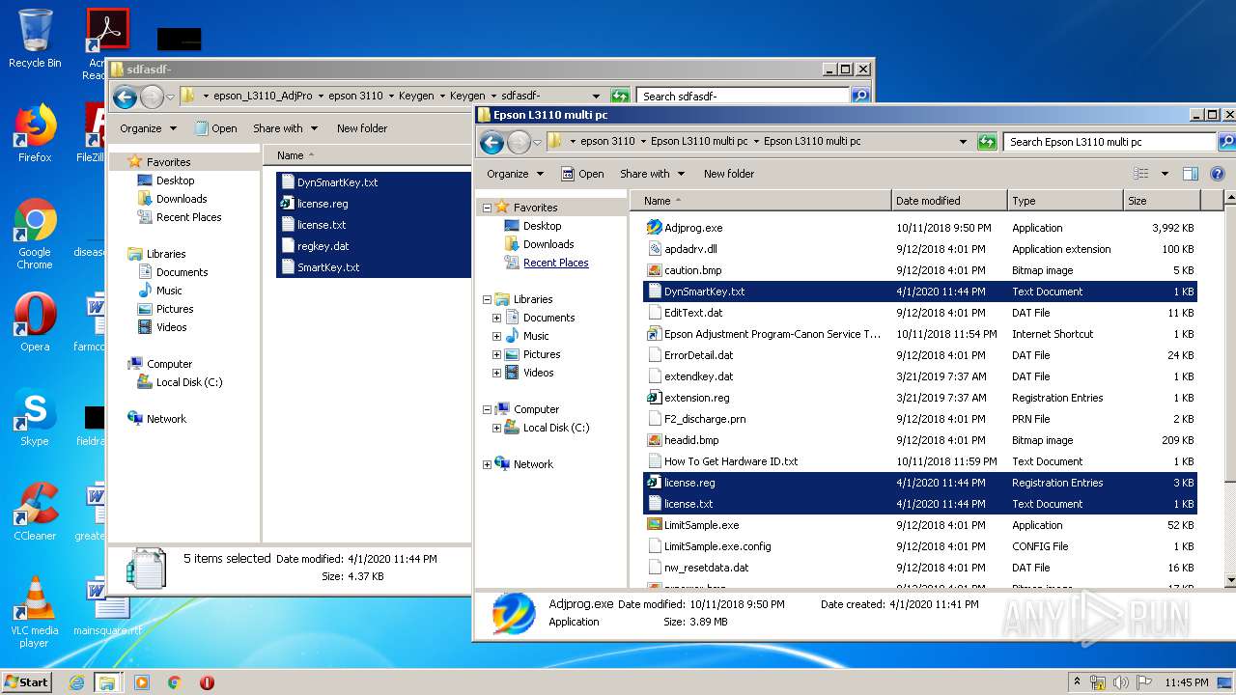Click system tray show hidden icons arrow
This screenshot has width=1236, height=695.
click(1077, 682)
